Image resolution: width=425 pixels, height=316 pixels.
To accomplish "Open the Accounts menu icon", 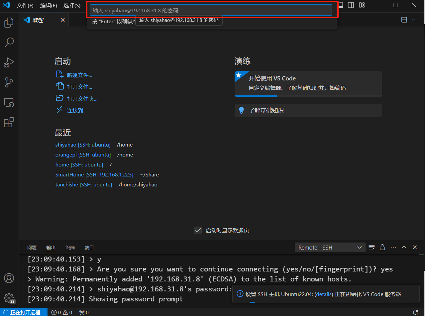I will (x=9, y=278).
